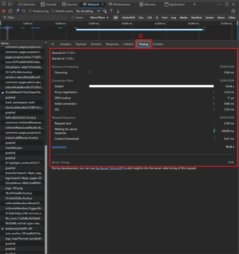Filter by Other requests

pos(232,17)
